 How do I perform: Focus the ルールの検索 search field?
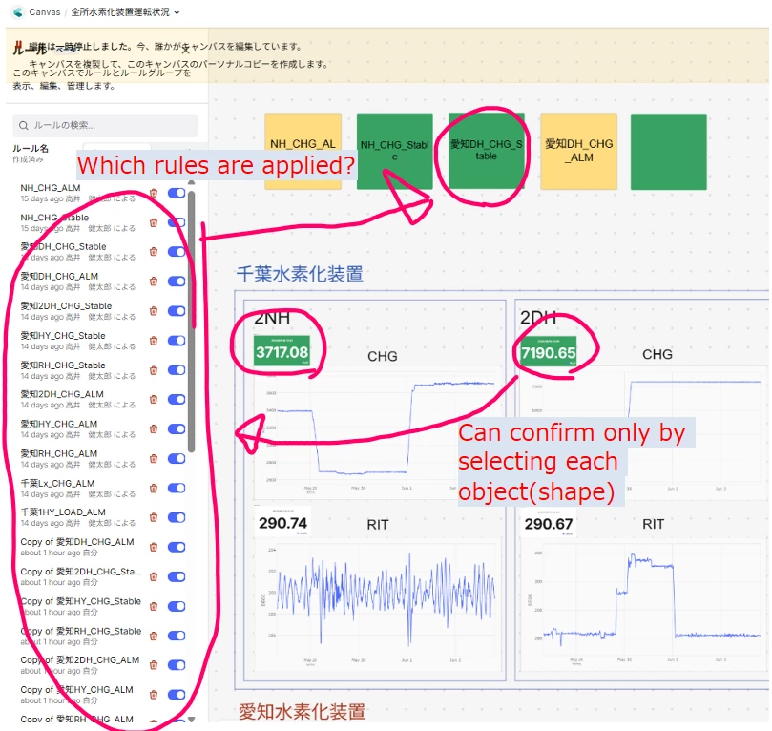click(105, 126)
